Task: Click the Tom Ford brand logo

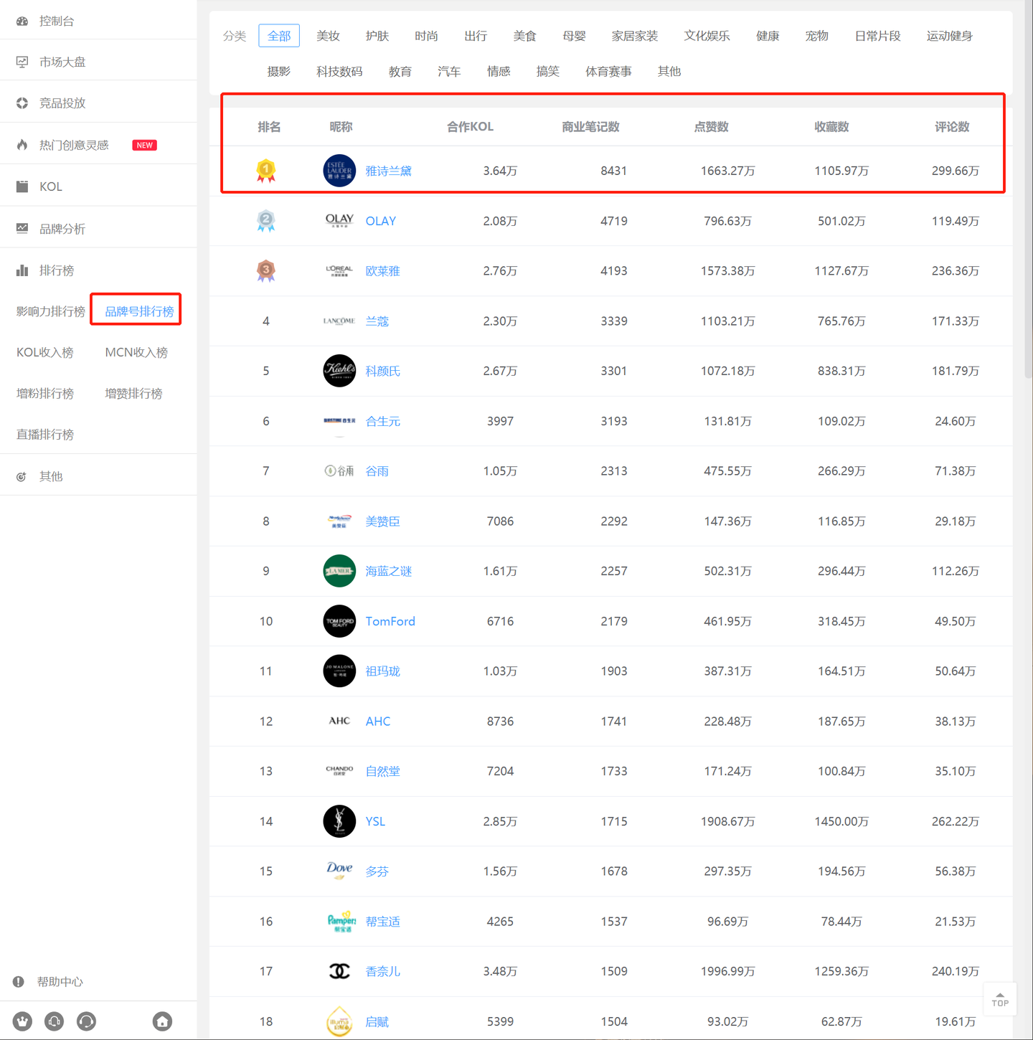Action: pos(339,621)
